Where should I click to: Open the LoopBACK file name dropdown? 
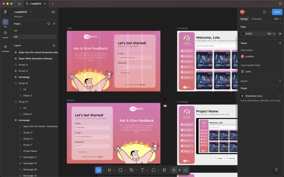[x=30, y=12]
